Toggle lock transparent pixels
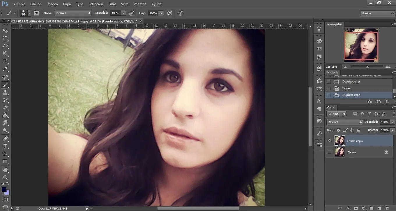The width and height of the screenshot is (396, 211). coord(339,130)
